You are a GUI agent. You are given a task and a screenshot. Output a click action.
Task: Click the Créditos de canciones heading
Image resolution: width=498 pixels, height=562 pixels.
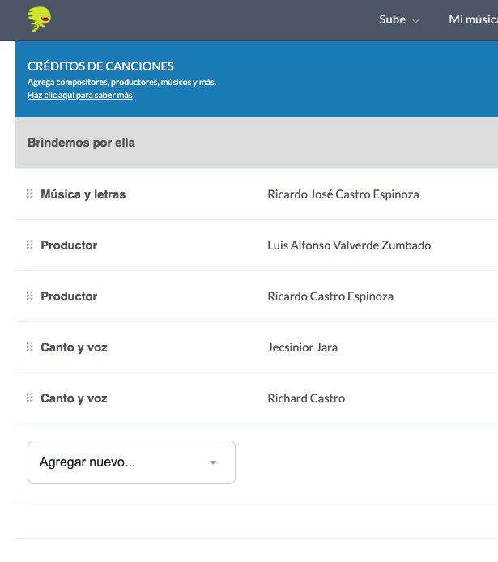(100, 66)
